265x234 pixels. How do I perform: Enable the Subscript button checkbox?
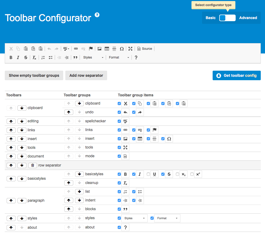[x=177, y=174]
